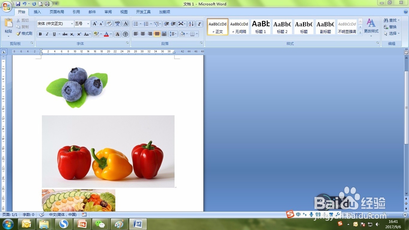Apply the character border button
Image resolution: width=409 pixels, height=230 pixels.
[x=126, y=24]
